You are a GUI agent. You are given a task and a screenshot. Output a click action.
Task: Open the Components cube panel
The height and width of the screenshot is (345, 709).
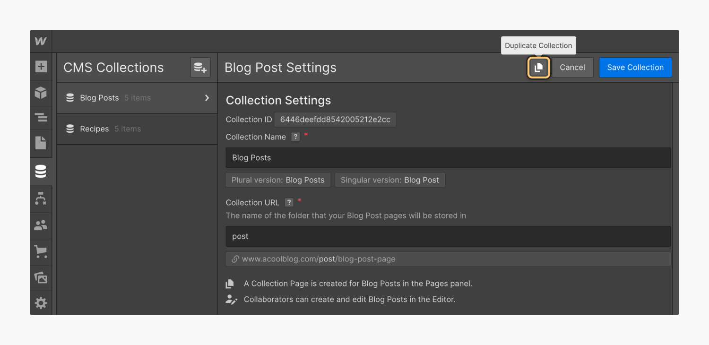coord(41,93)
